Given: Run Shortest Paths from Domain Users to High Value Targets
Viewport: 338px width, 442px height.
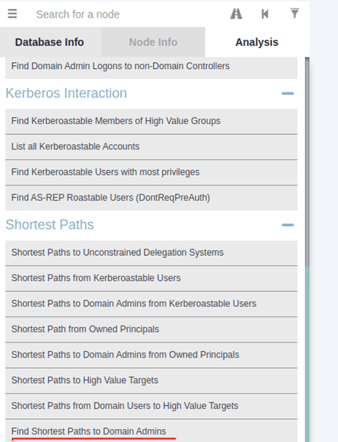Looking at the screenshot, I should click(151, 406).
